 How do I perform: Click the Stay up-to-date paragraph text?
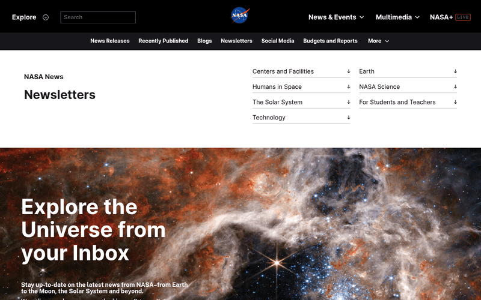click(x=104, y=288)
